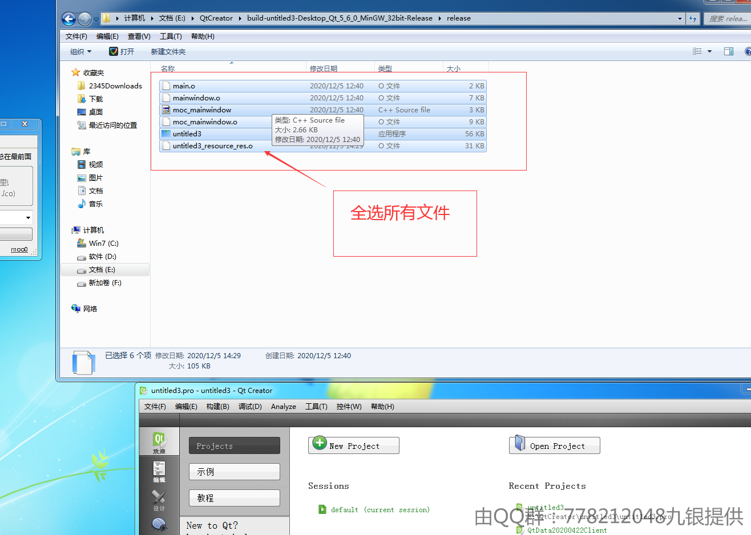The height and width of the screenshot is (535, 751).
Task: Open the 工具(T) menu in Explorer
Action: [171, 37]
